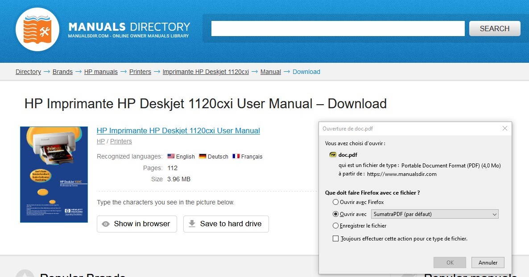The width and height of the screenshot is (529, 277).
Task: Open the Directory breadcrumb link
Action: pos(29,72)
